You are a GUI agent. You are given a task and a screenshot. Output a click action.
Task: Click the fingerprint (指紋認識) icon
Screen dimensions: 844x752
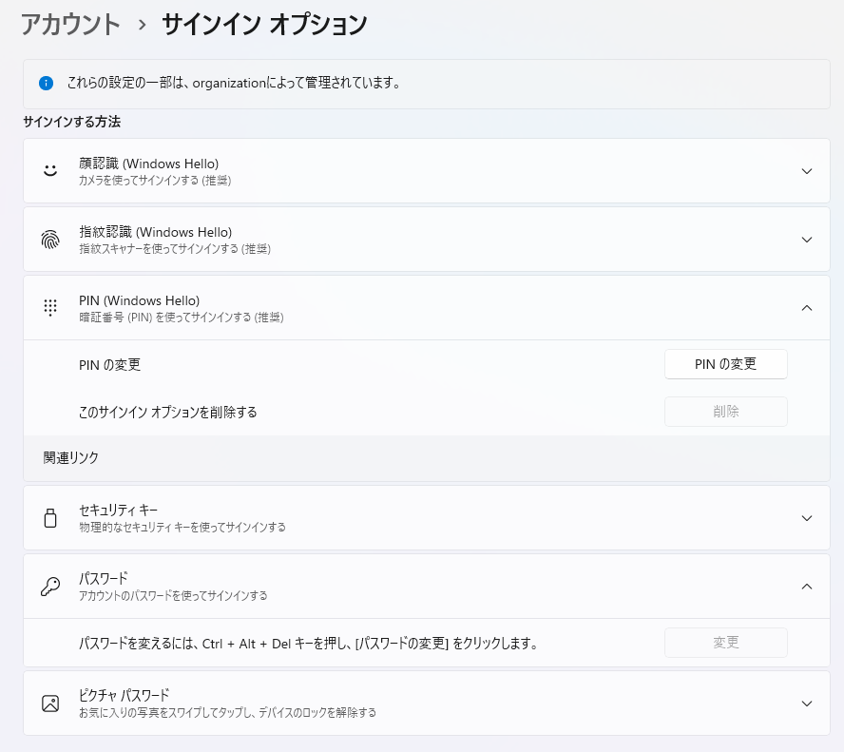point(50,240)
